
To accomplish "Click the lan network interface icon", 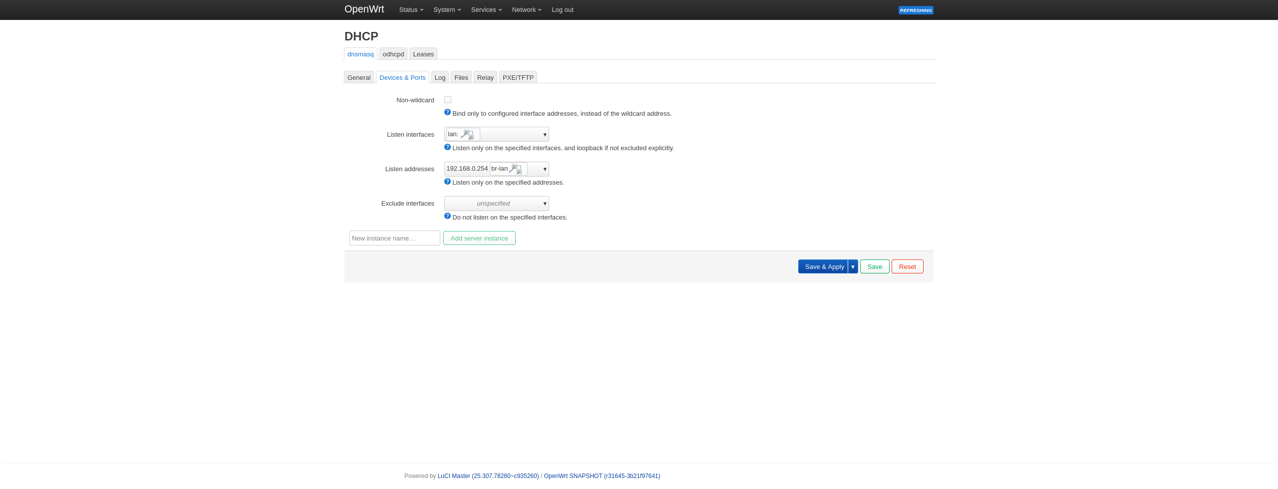I will tap(467, 134).
